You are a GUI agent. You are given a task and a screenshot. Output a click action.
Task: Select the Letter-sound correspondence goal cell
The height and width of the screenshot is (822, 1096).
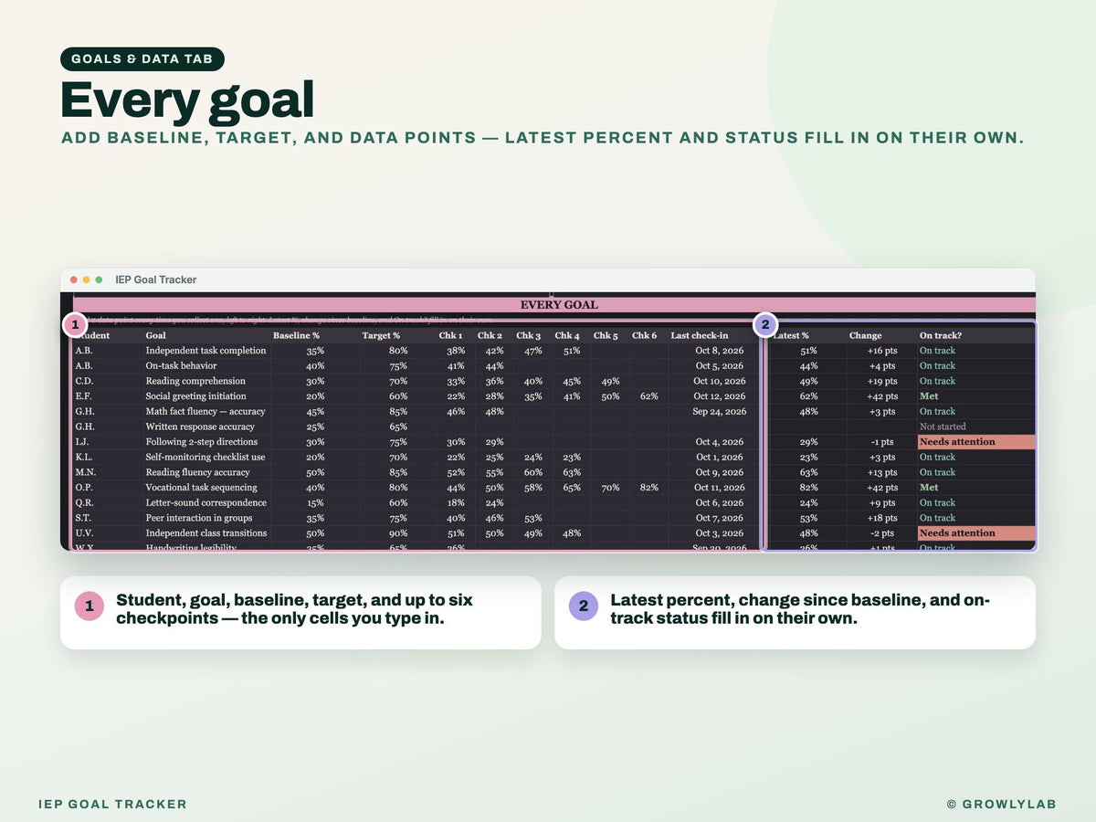[205, 502]
